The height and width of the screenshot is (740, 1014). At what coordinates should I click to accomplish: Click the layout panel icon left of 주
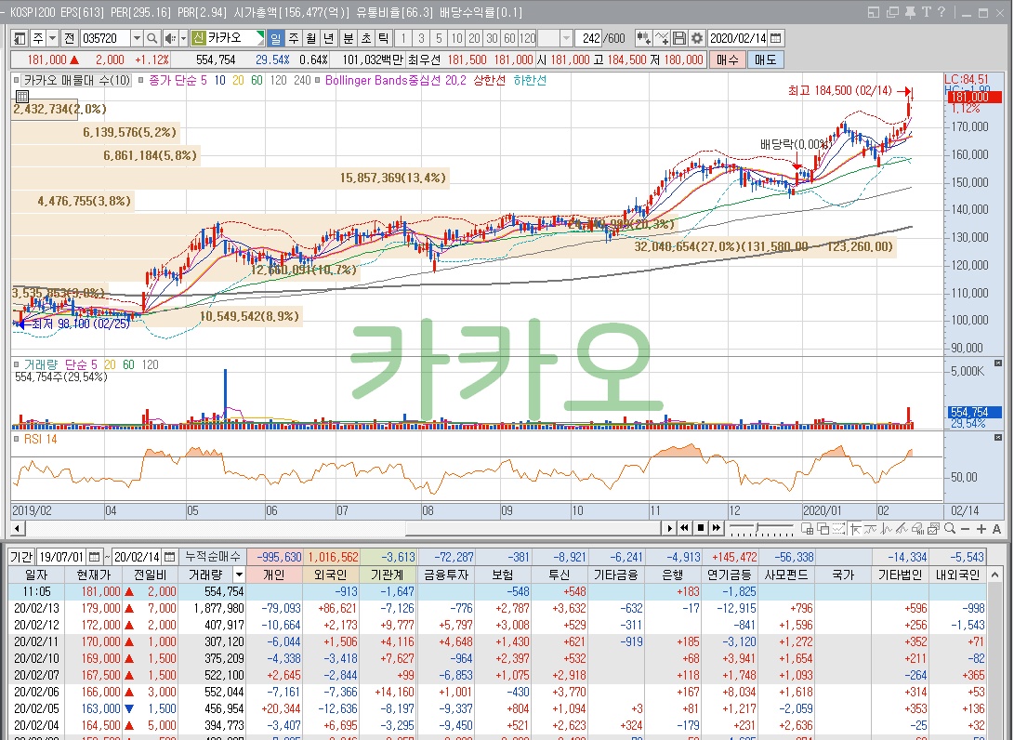click(x=20, y=38)
